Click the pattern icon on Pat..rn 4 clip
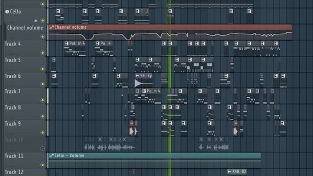The width and height of the screenshot is (313, 176). 67,44
